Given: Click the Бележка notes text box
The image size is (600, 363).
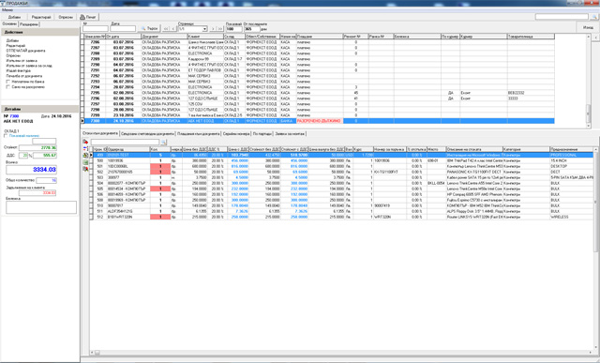Looking at the screenshot, I should [x=41, y=207].
